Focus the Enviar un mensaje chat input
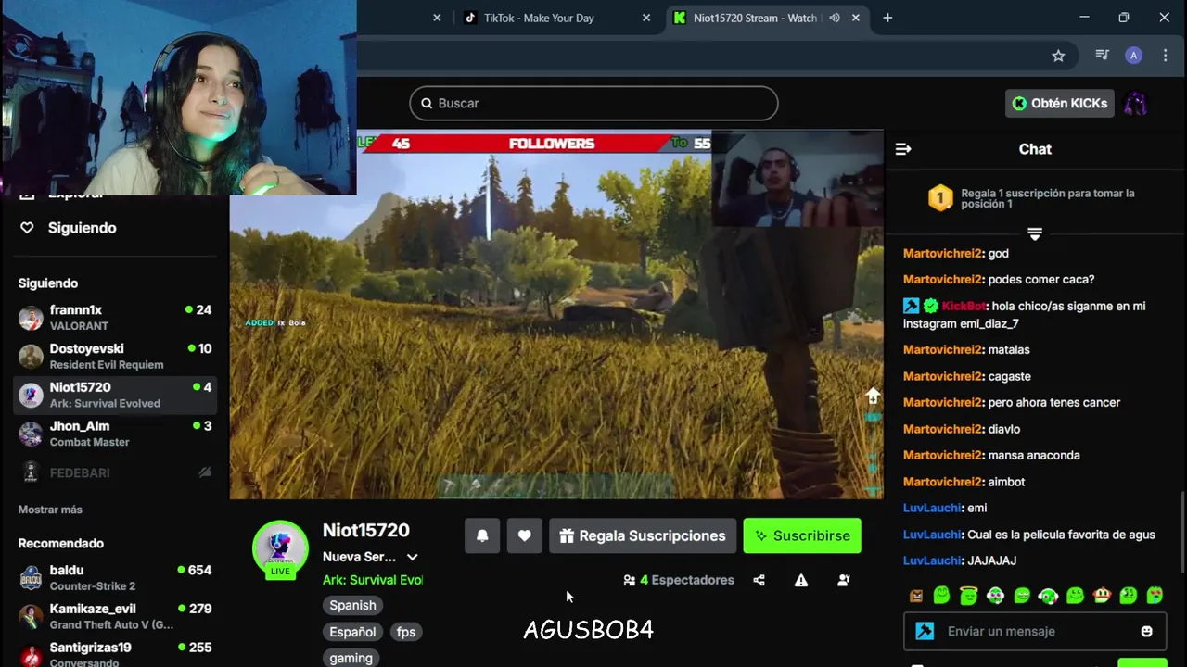1187x667 pixels. (1034, 631)
